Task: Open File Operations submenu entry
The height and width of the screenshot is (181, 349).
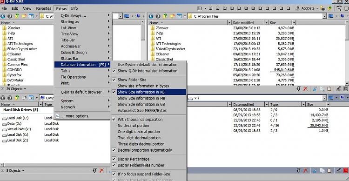Action: pyautogui.click(x=82, y=77)
